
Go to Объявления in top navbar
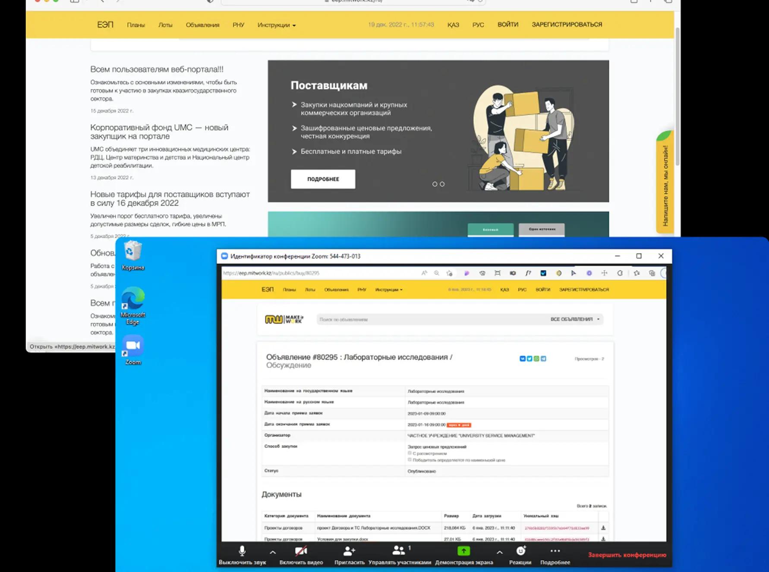(202, 25)
